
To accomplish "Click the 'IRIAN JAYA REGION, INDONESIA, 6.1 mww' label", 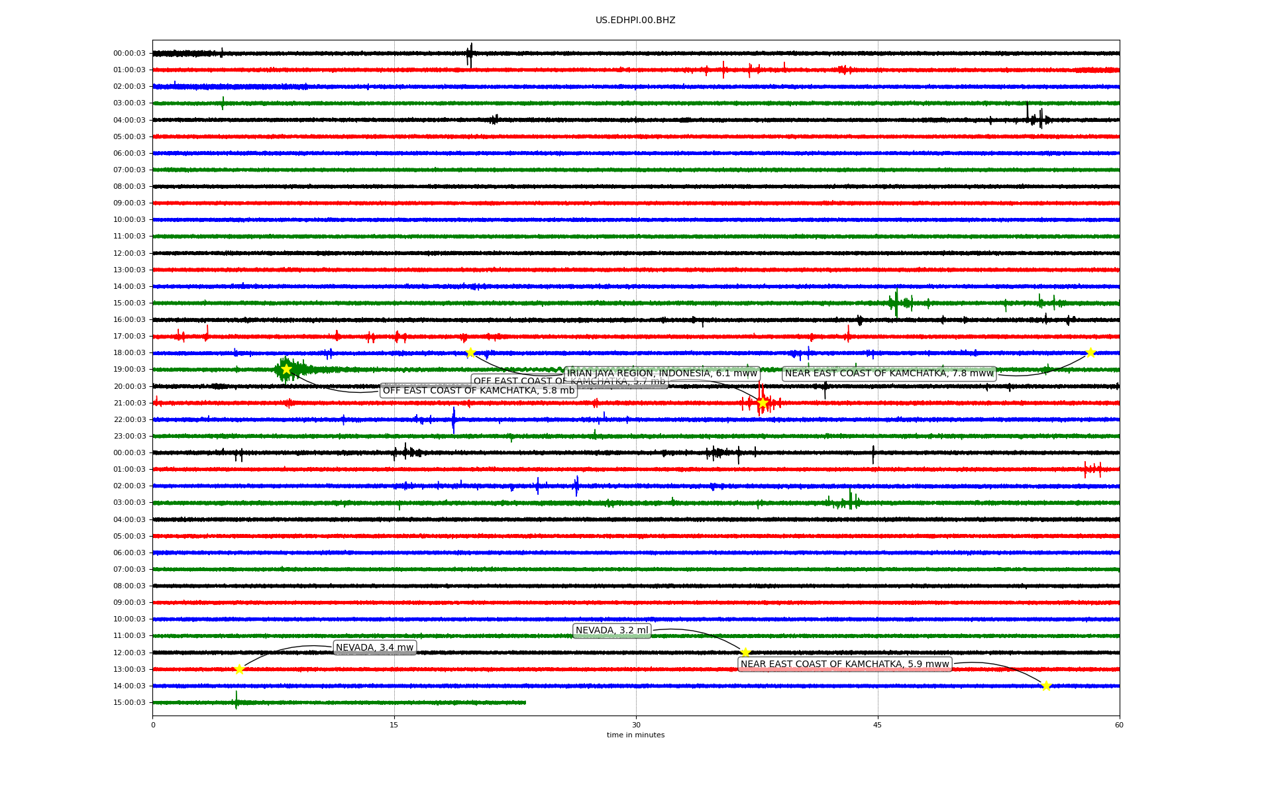I will click(x=662, y=373).
